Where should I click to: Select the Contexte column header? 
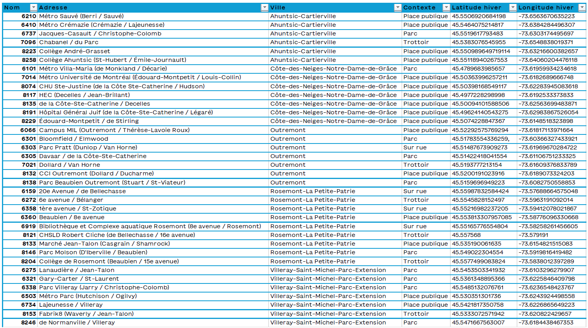point(426,7)
